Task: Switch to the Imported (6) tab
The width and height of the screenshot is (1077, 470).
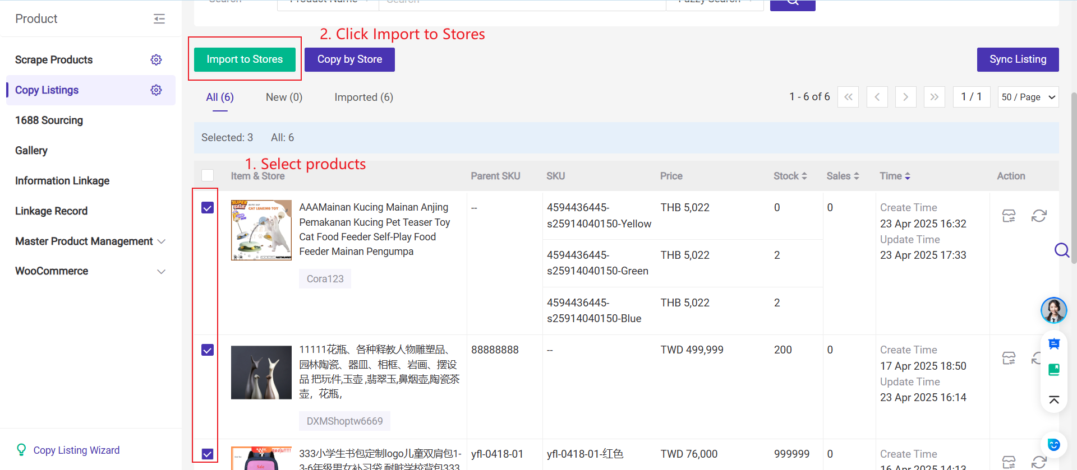Action: (x=363, y=97)
